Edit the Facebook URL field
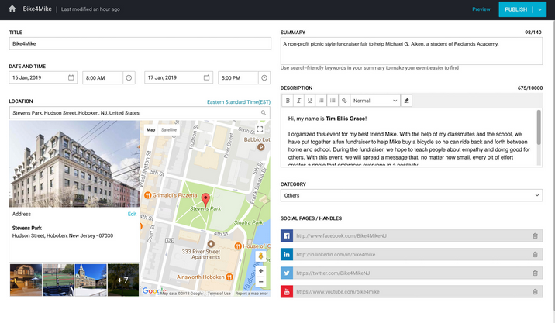Image resolution: width=555 pixels, height=323 pixels. click(x=411, y=235)
